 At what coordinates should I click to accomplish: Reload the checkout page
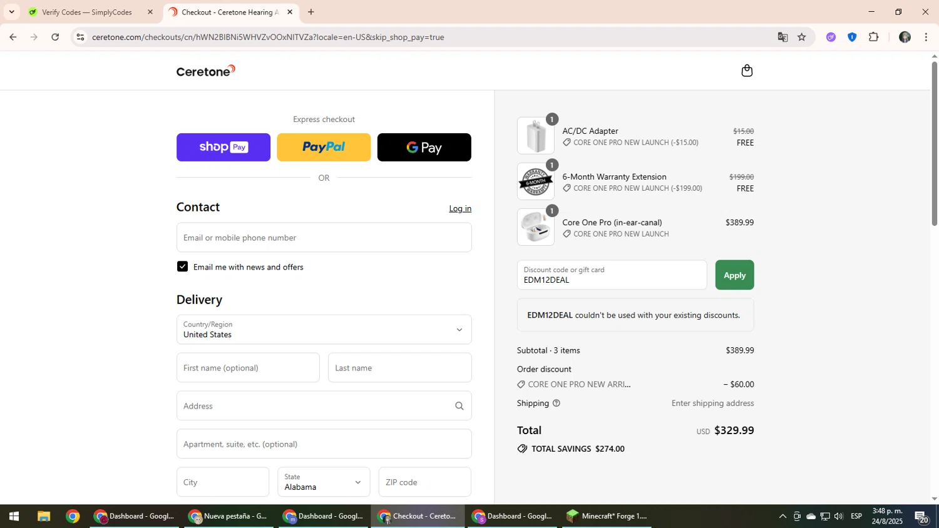[x=55, y=38]
